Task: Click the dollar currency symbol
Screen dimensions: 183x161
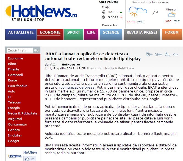Action: pos(103,17)
